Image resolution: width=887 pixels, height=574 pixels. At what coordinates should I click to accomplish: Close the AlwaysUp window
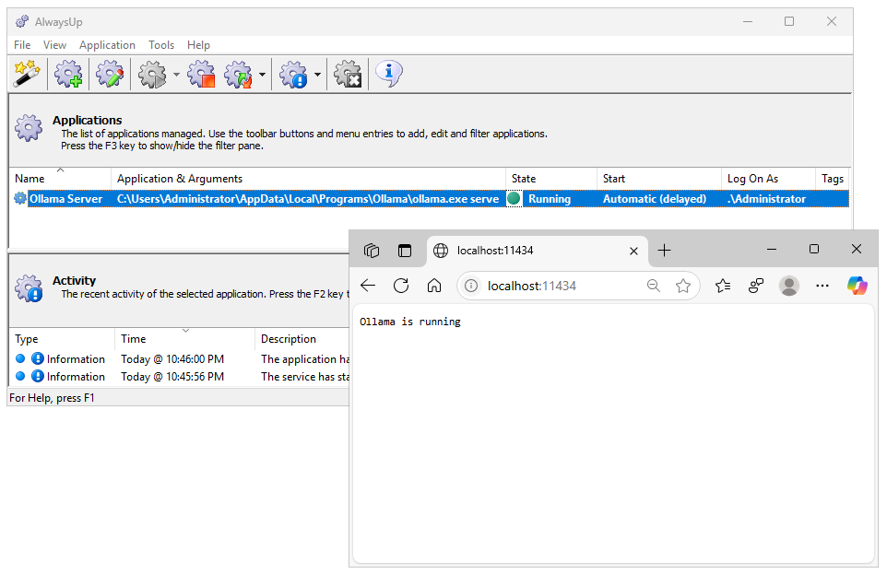[x=831, y=21]
